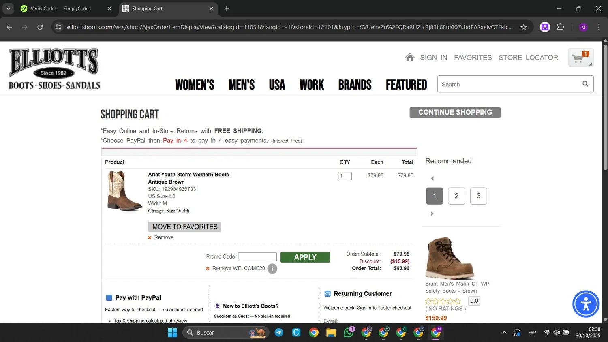
Task: Click the red X next to Remove WELCOME20
Action: tap(208, 269)
